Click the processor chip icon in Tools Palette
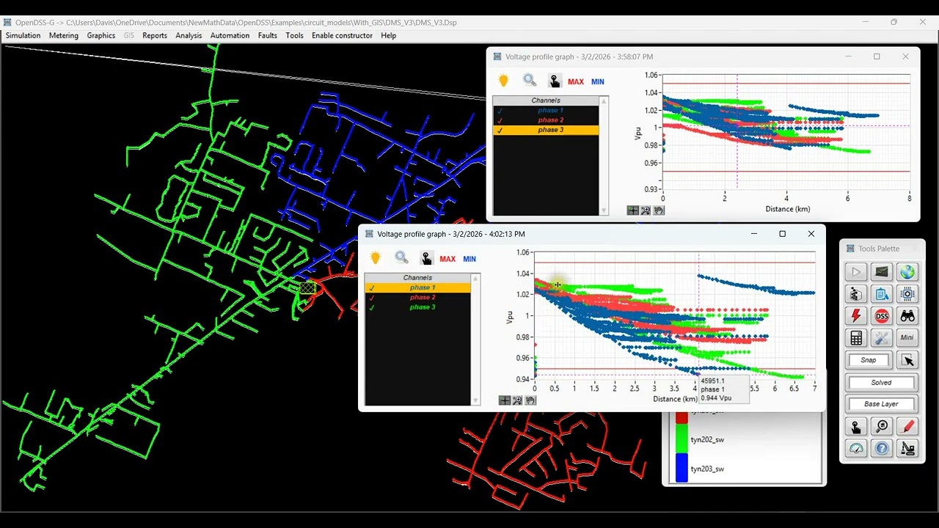Screen dimensions: 939x528 [x=907, y=294]
